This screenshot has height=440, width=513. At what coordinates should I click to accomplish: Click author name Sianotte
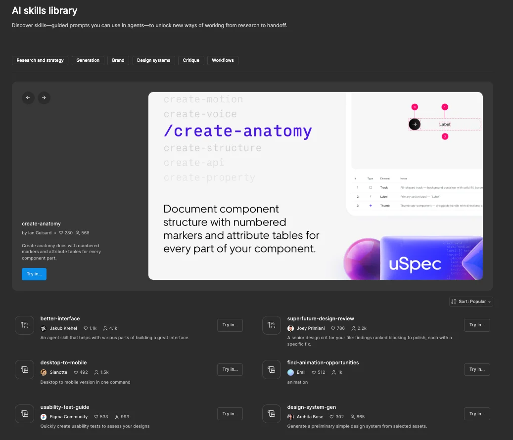(58, 372)
